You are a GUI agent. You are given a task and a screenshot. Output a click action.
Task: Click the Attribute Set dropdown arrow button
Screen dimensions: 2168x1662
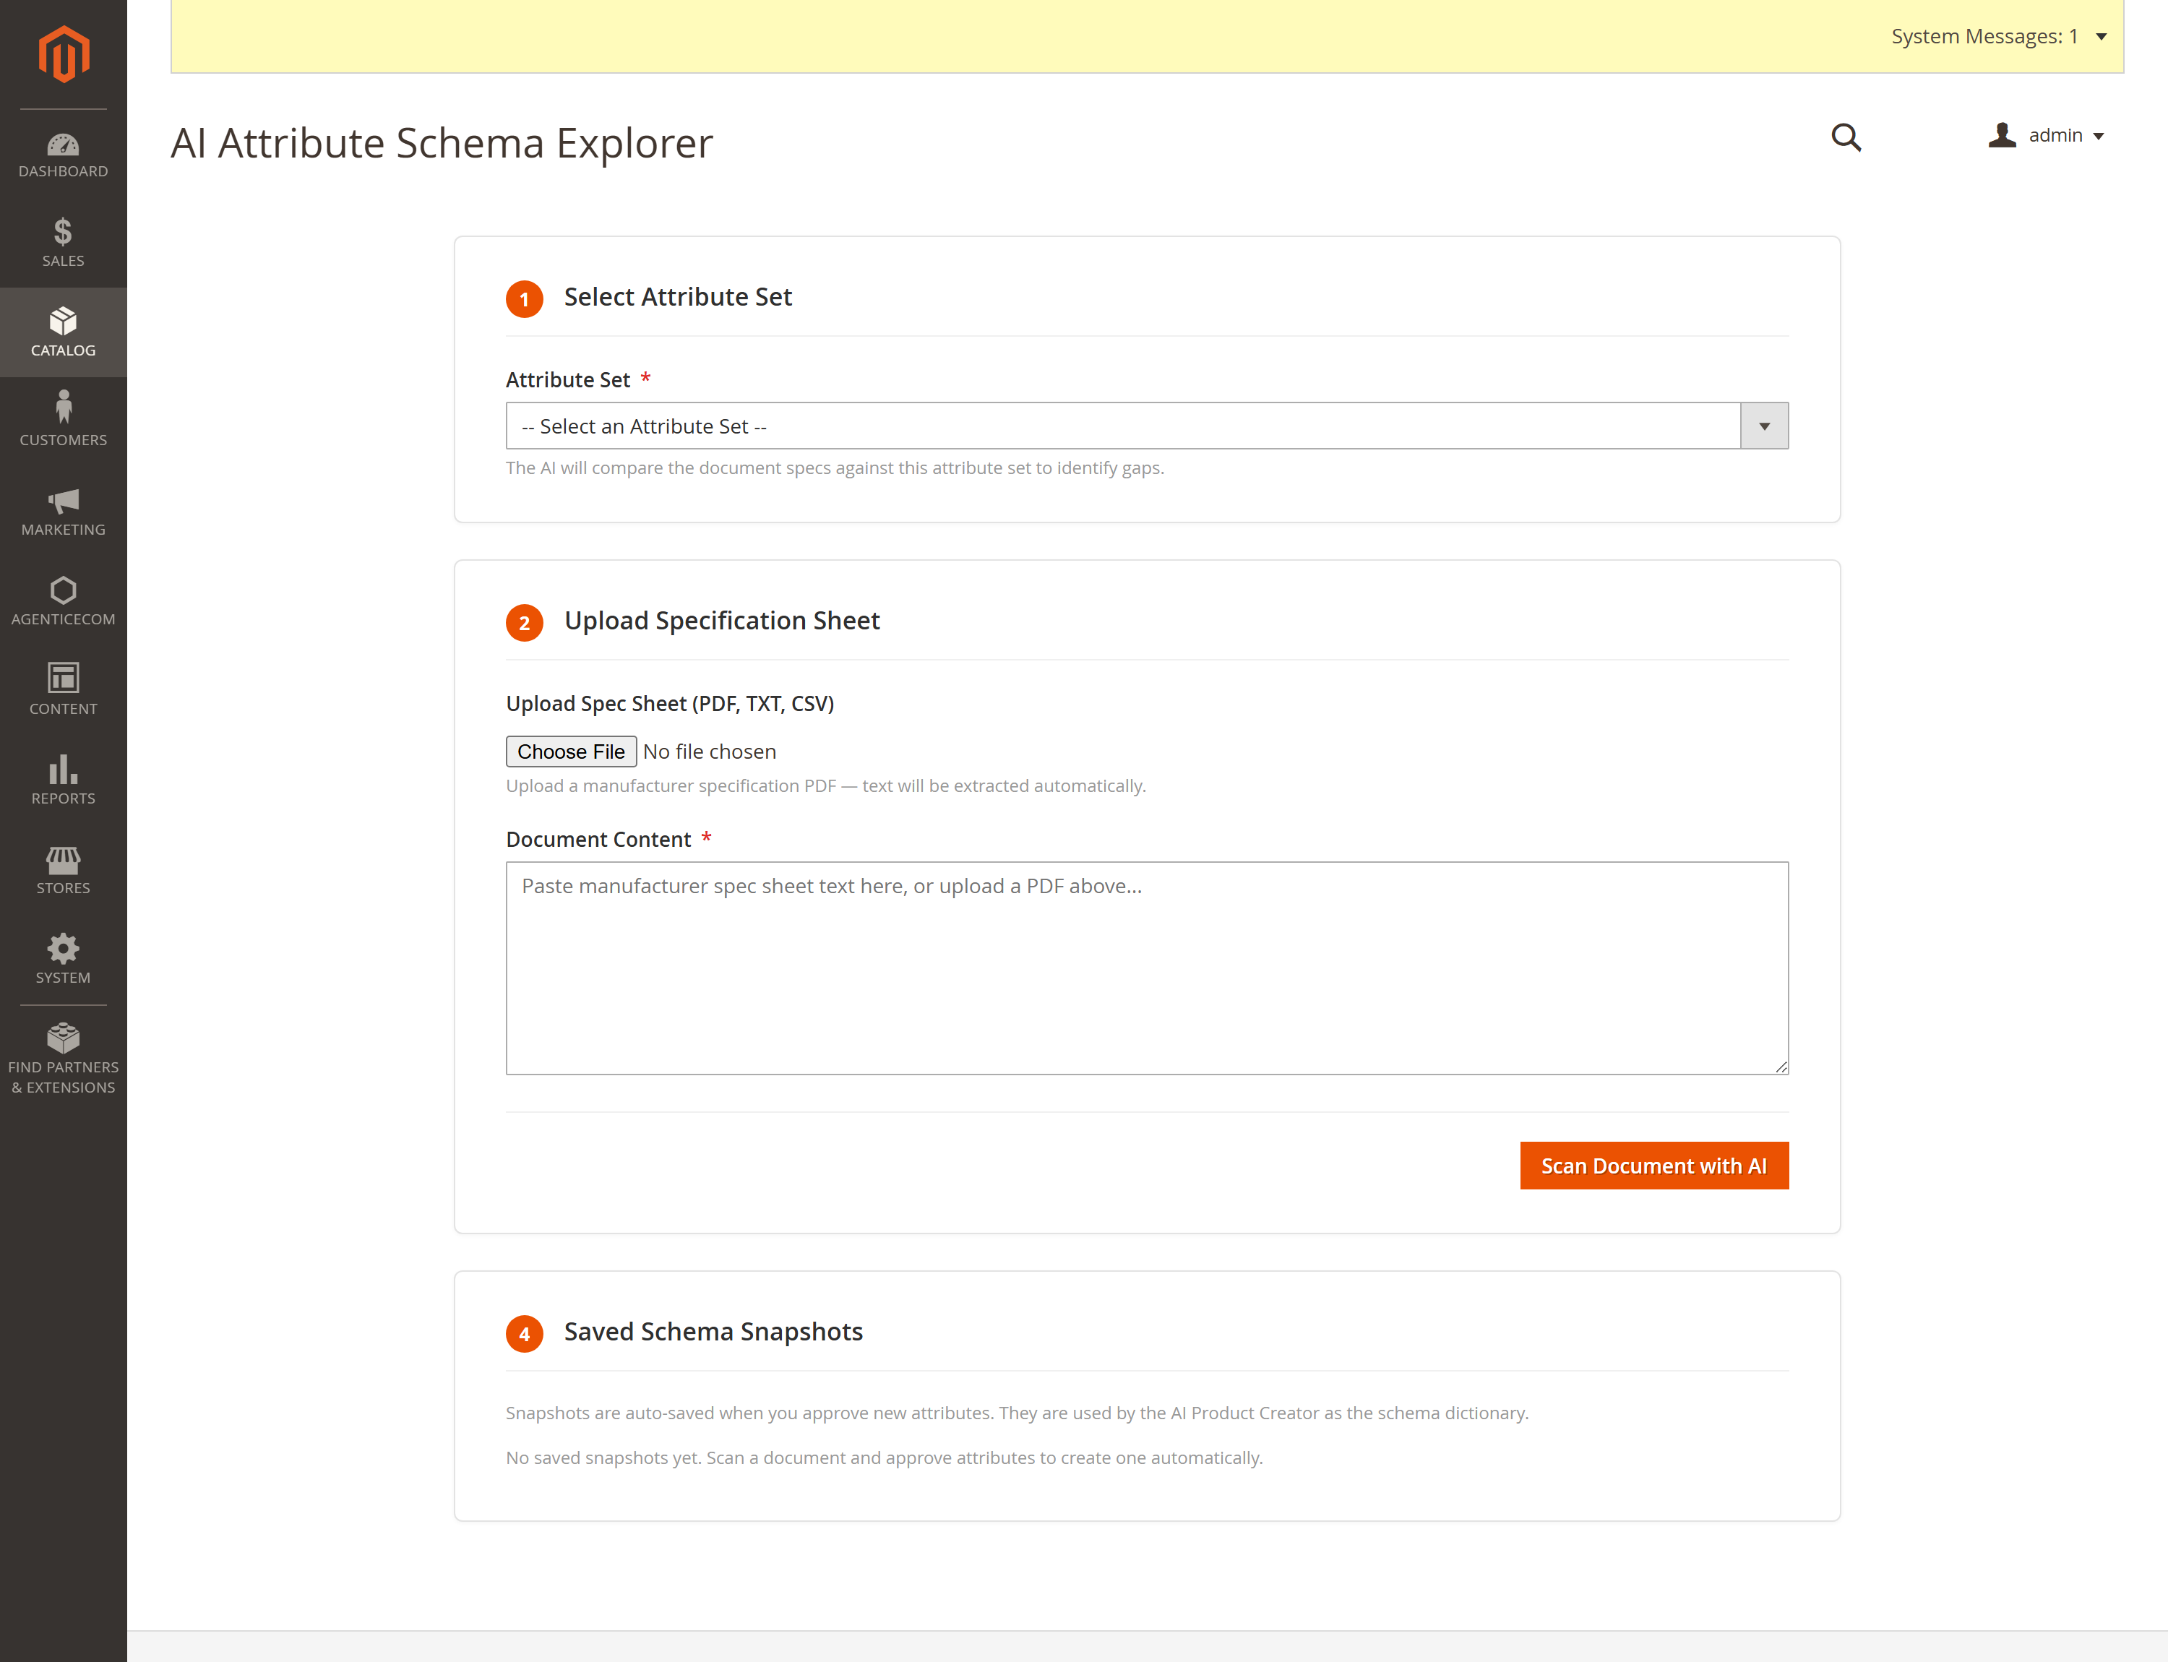click(1764, 426)
